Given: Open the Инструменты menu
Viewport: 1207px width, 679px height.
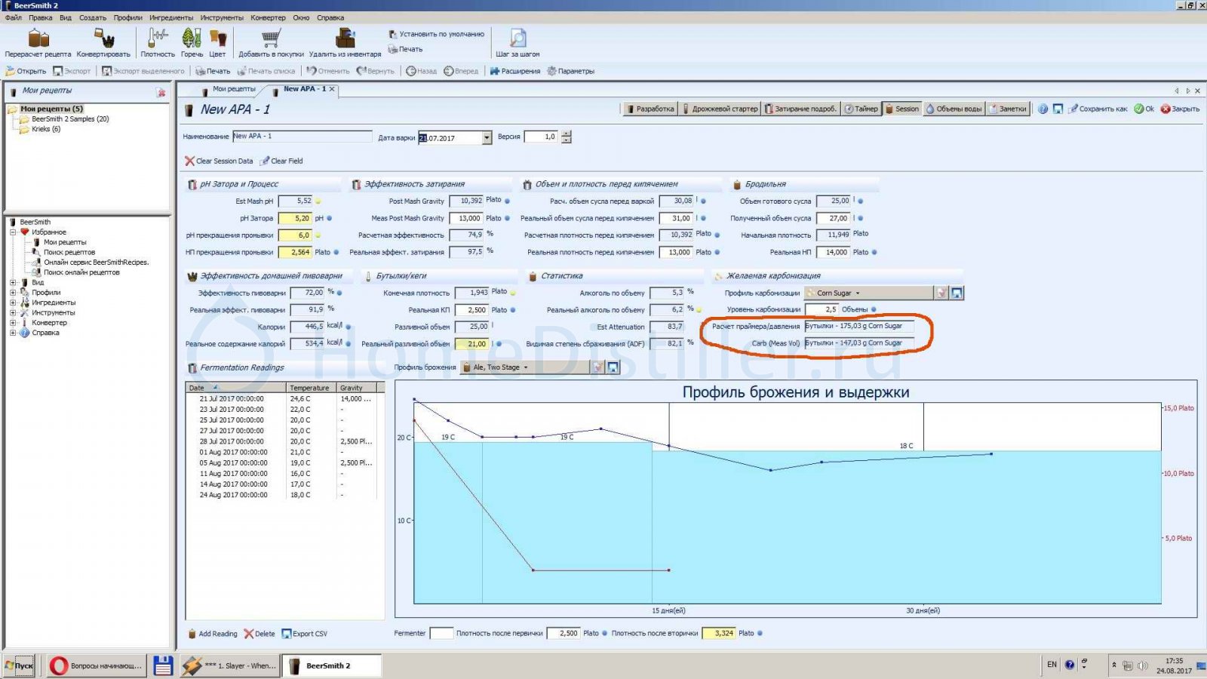Looking at the screenshot, I should pyautogui.click(x=222, y=17).
